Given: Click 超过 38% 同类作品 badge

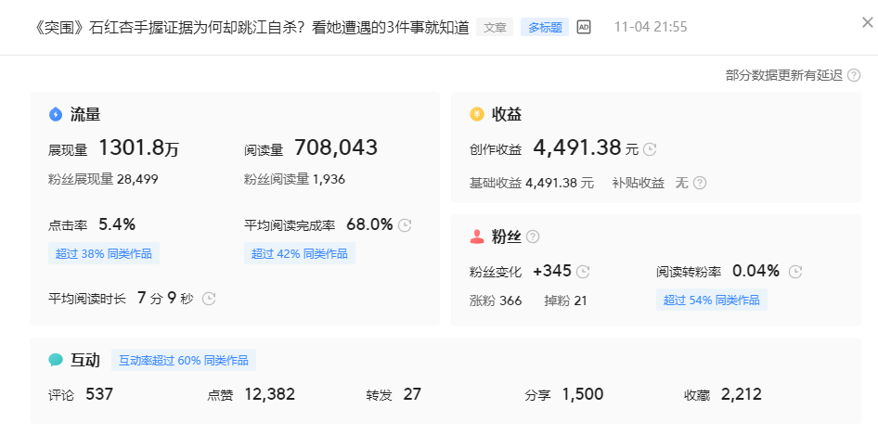Looking at the screenshot, I should (x=104, y=253).
